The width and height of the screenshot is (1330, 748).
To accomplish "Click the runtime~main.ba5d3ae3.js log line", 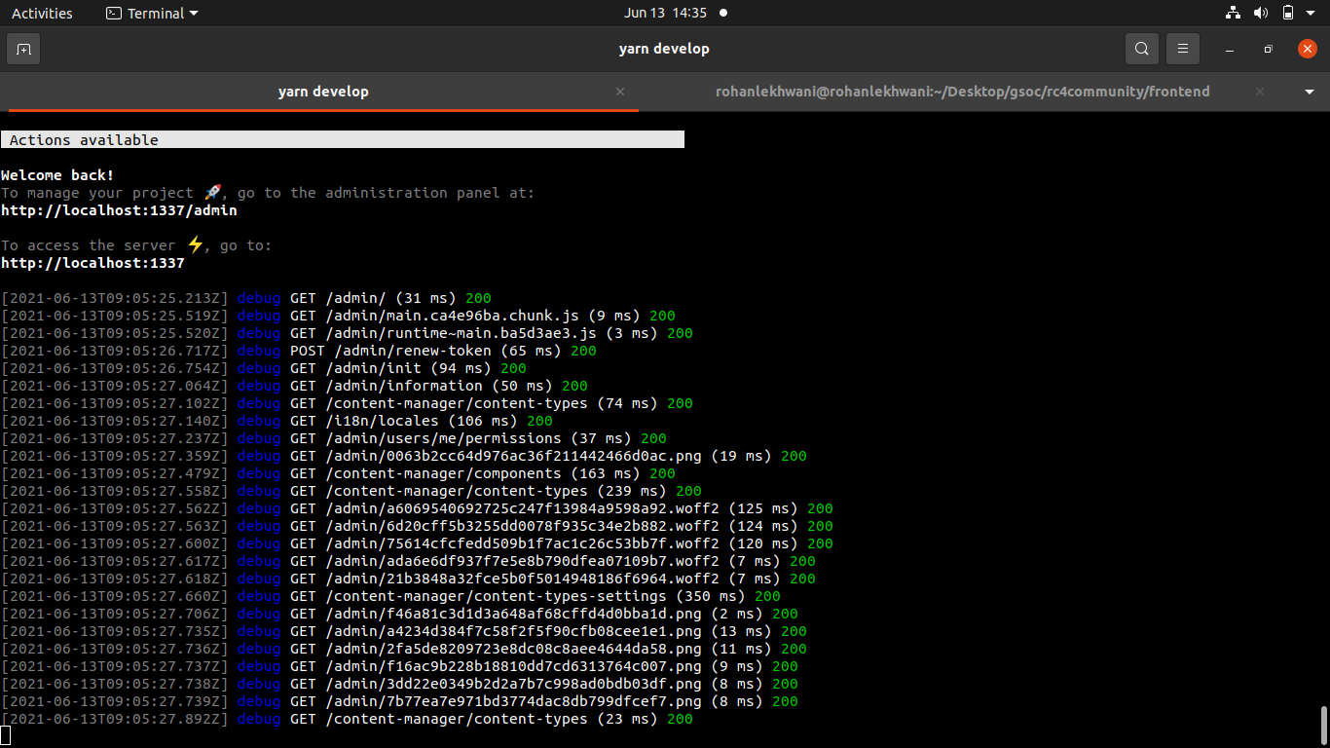I will (x=347, y=333).
